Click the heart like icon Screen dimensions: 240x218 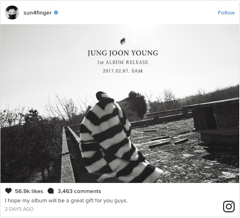[x=8, y=191]
